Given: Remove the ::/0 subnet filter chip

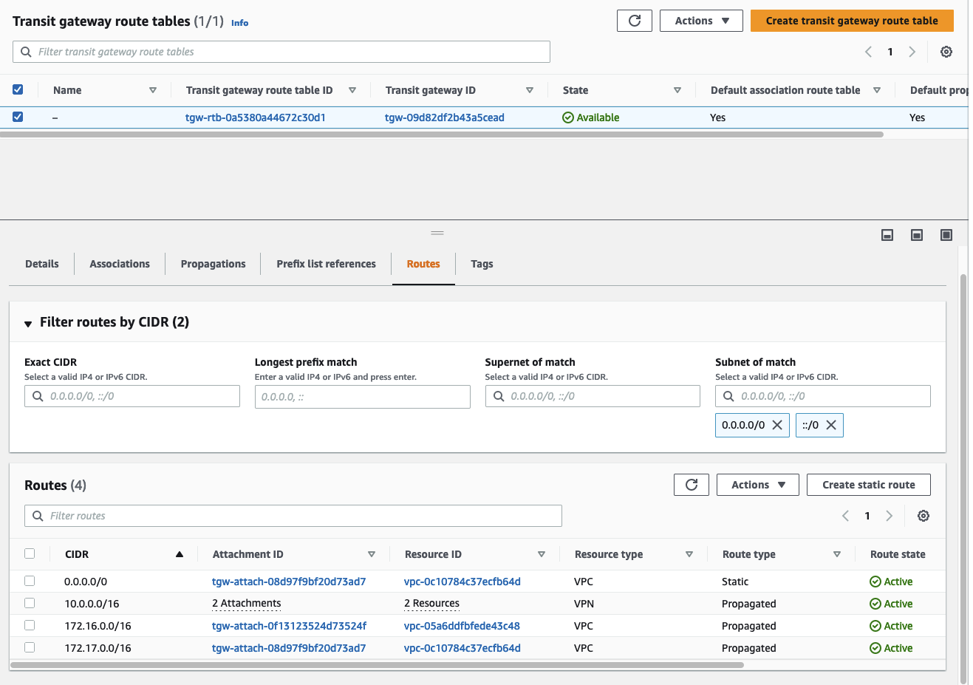Looking at the screenshot, I should (x=831, y=425).
